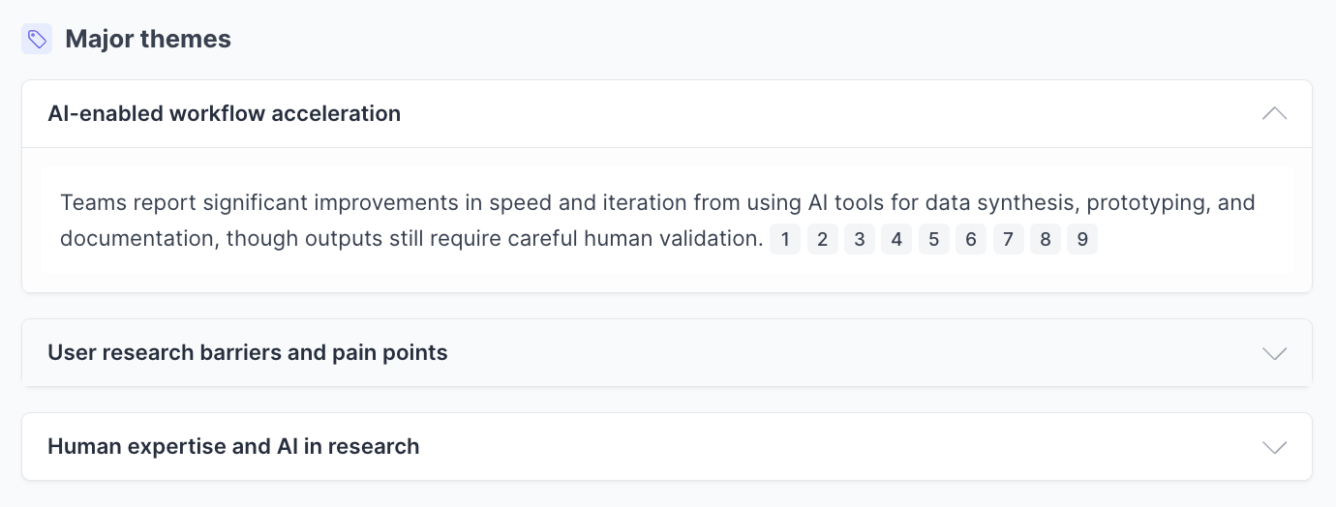Collapse the AI-enabled workflow acceleration section
This screenshot has height=507, width=1336.
[1274, 113]
